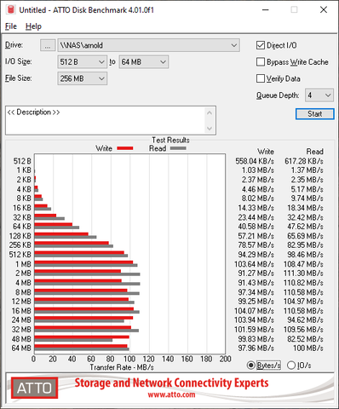
Task: Click the 64 MB row label in chart
Action: (x=21, y=348)
